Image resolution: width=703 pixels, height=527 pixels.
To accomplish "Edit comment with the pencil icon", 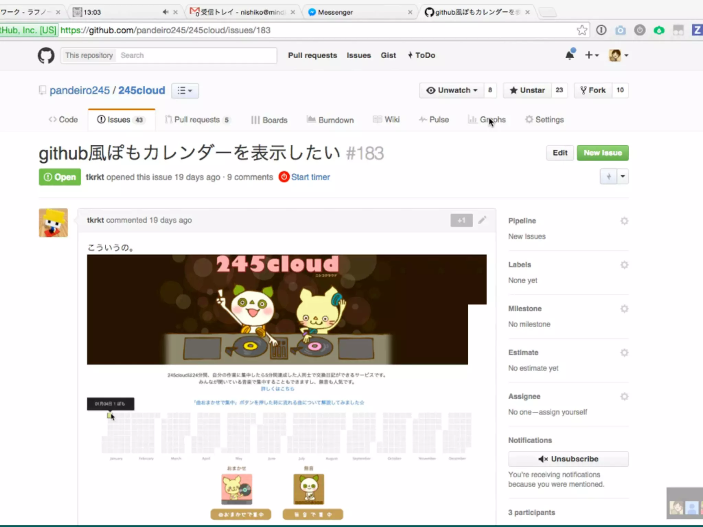I will (482, 220).
